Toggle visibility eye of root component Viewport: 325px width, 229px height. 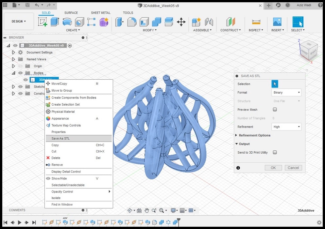(15, 46)
